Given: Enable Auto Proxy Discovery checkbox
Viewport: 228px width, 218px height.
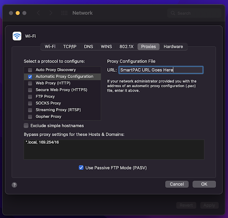Looking at the screenshot, I should point(30,70).
